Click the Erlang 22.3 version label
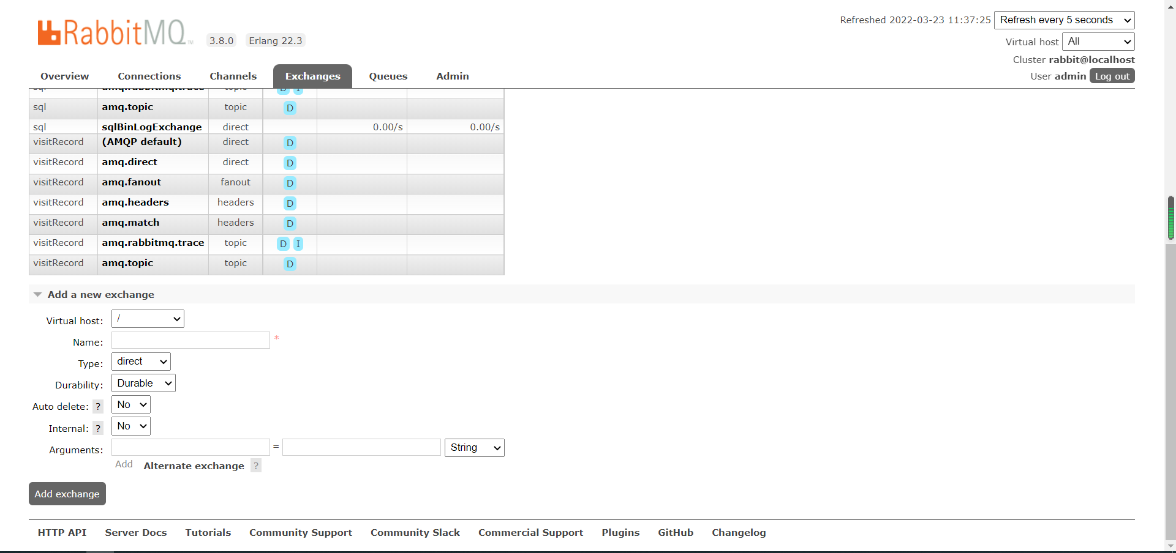 tap(276, 40)
